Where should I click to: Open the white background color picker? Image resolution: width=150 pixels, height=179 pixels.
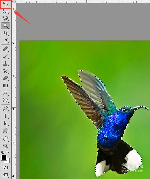click(x=8, y=161)
